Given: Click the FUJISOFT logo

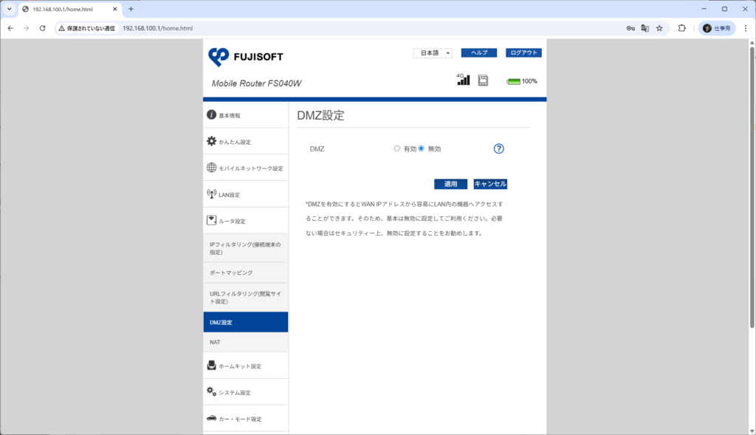Looking at the screenshot, I should point(245,57).
